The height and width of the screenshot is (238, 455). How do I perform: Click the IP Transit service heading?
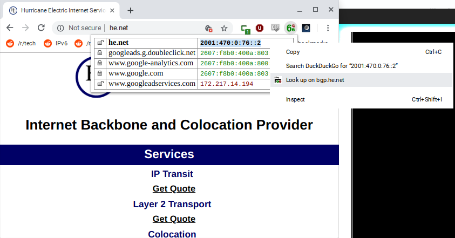coord(172,174)
